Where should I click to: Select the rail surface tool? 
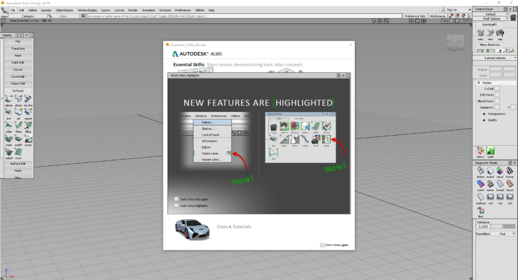click(19, 112)
